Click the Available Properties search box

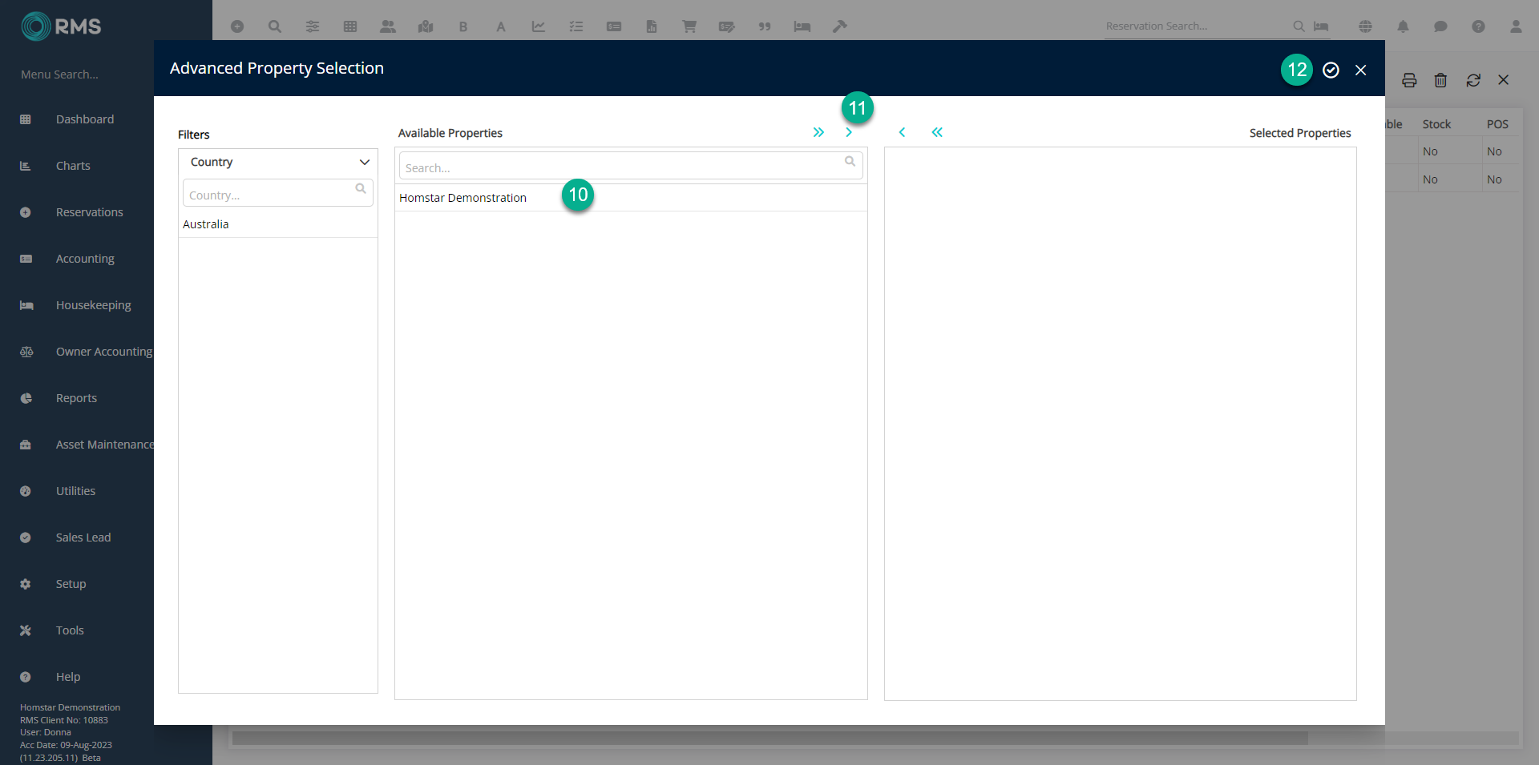pos(622,167)
